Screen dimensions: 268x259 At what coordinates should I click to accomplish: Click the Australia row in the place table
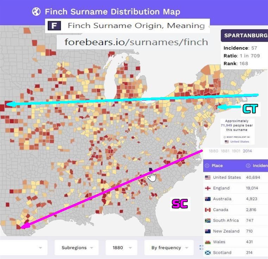point(222,199)
